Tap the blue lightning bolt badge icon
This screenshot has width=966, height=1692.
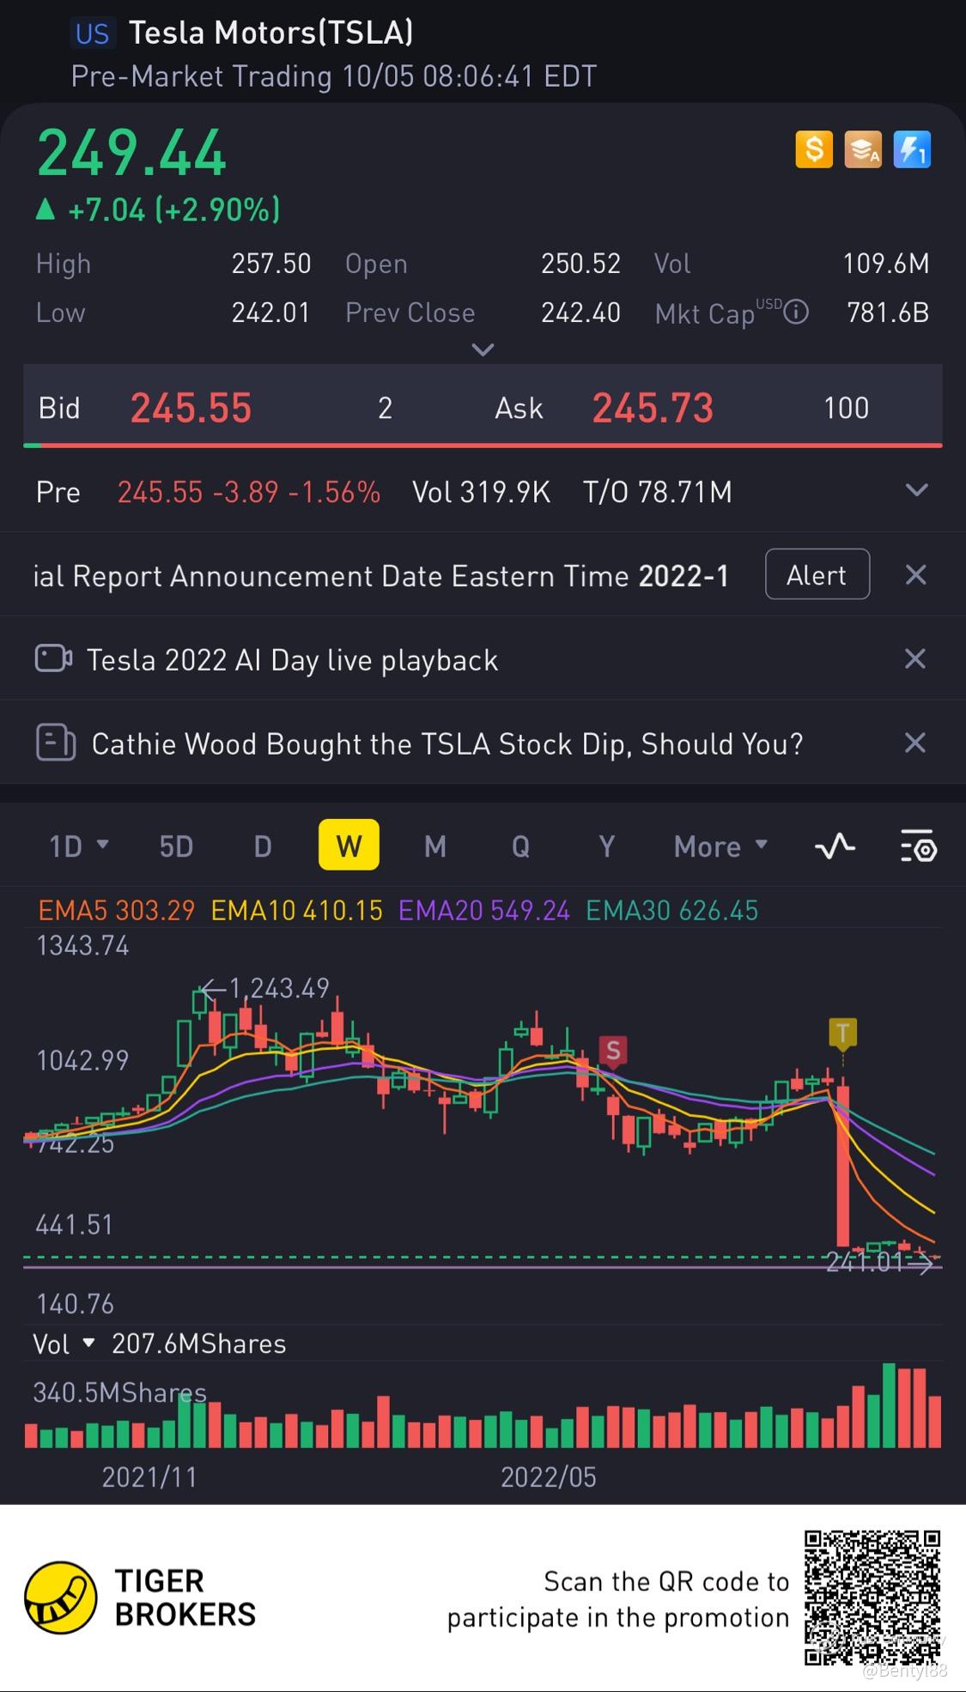click(x=912, y=149)
